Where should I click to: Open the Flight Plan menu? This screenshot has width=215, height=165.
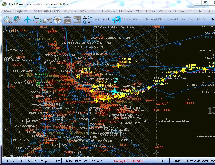tap(22, 11)
